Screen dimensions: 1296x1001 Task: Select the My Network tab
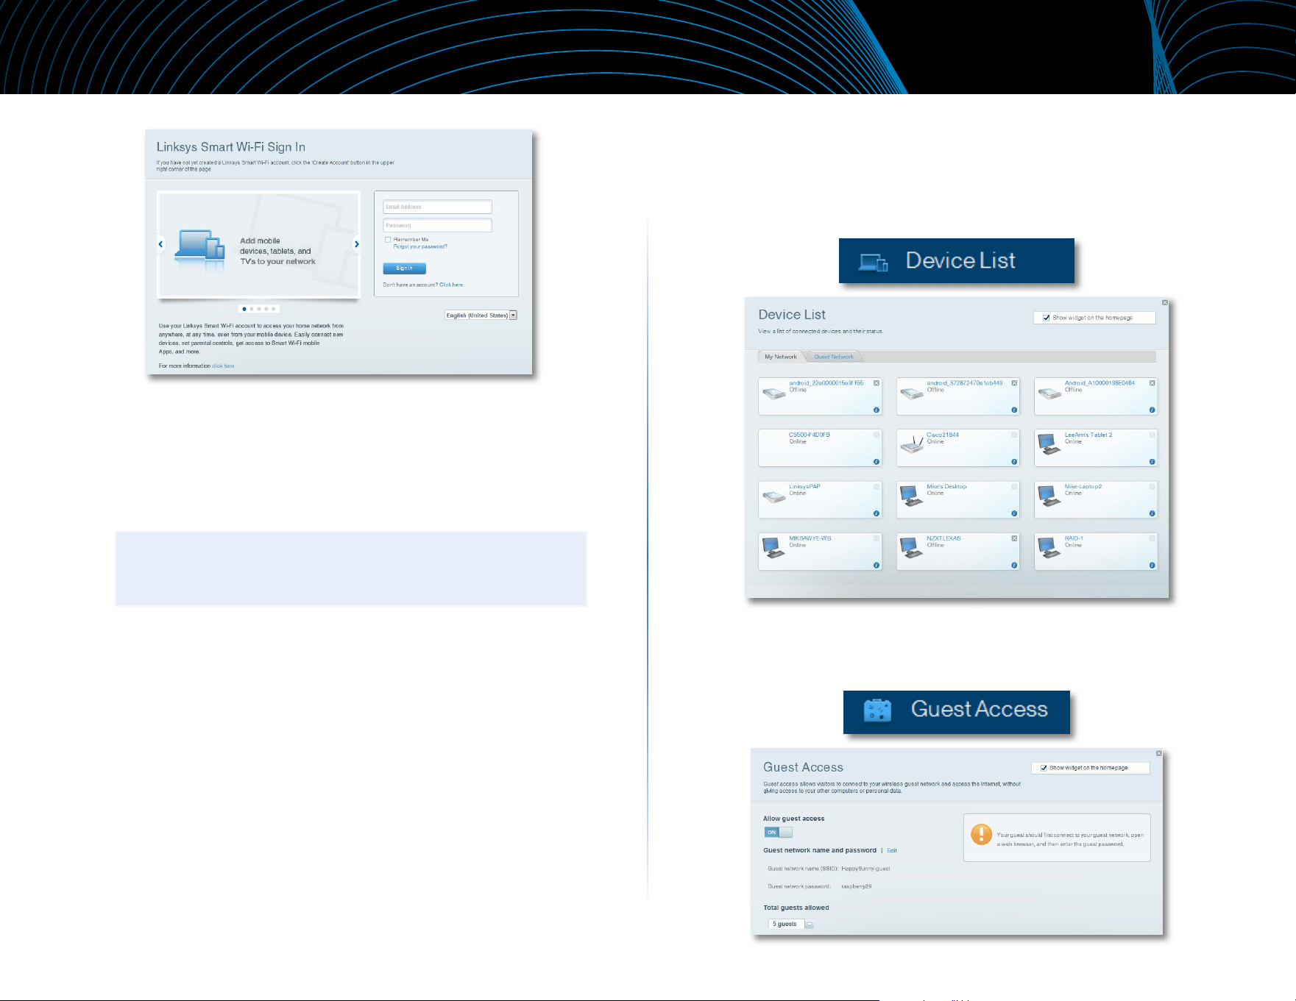point(781,357)
